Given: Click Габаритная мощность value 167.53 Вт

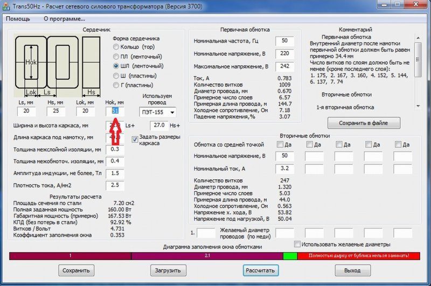Looking at the screenshot, I should click(120, 216).
